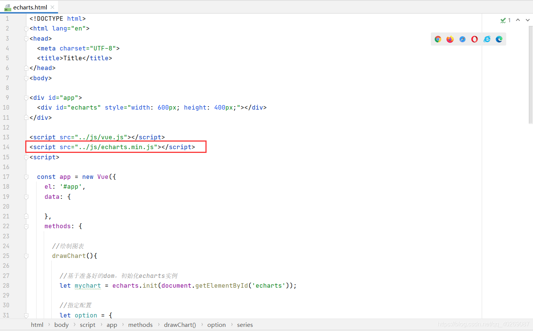Click the HTML file icon on echarts.html tab
The image size is (533, 331).
pos(8,8)
